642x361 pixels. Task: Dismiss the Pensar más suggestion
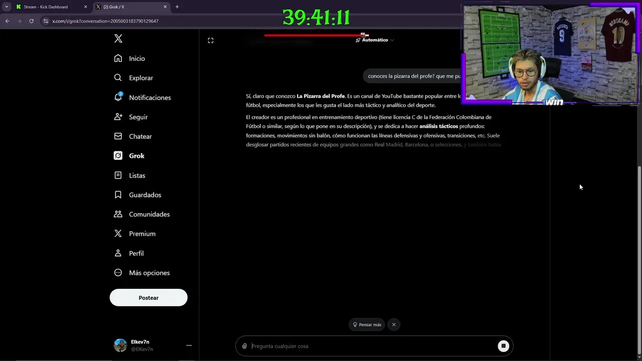394,324
